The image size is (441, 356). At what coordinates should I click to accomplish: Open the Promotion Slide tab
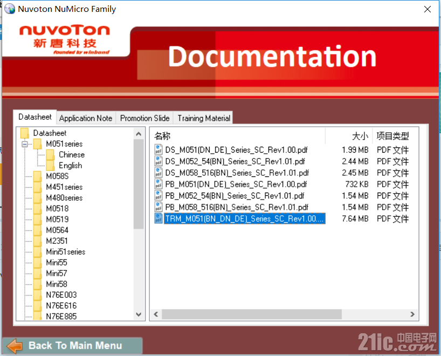(x=145, y=118)
